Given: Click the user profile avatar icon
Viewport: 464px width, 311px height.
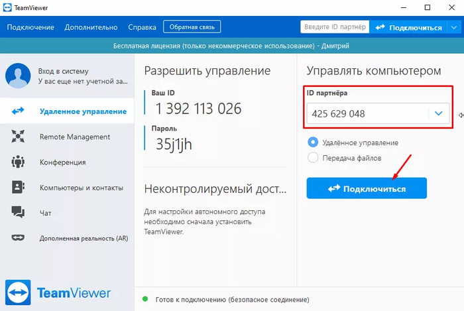Looking at the screenshot, I should click(18, 76).
